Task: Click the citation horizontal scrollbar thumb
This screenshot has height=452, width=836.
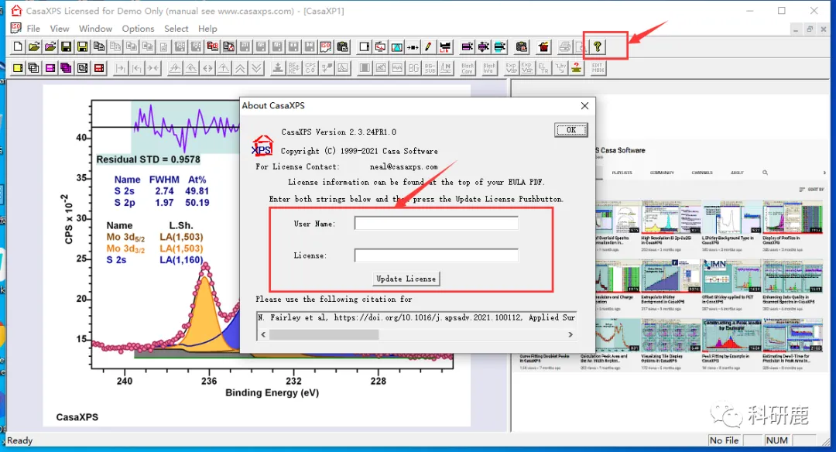Action: pos(324,334)
